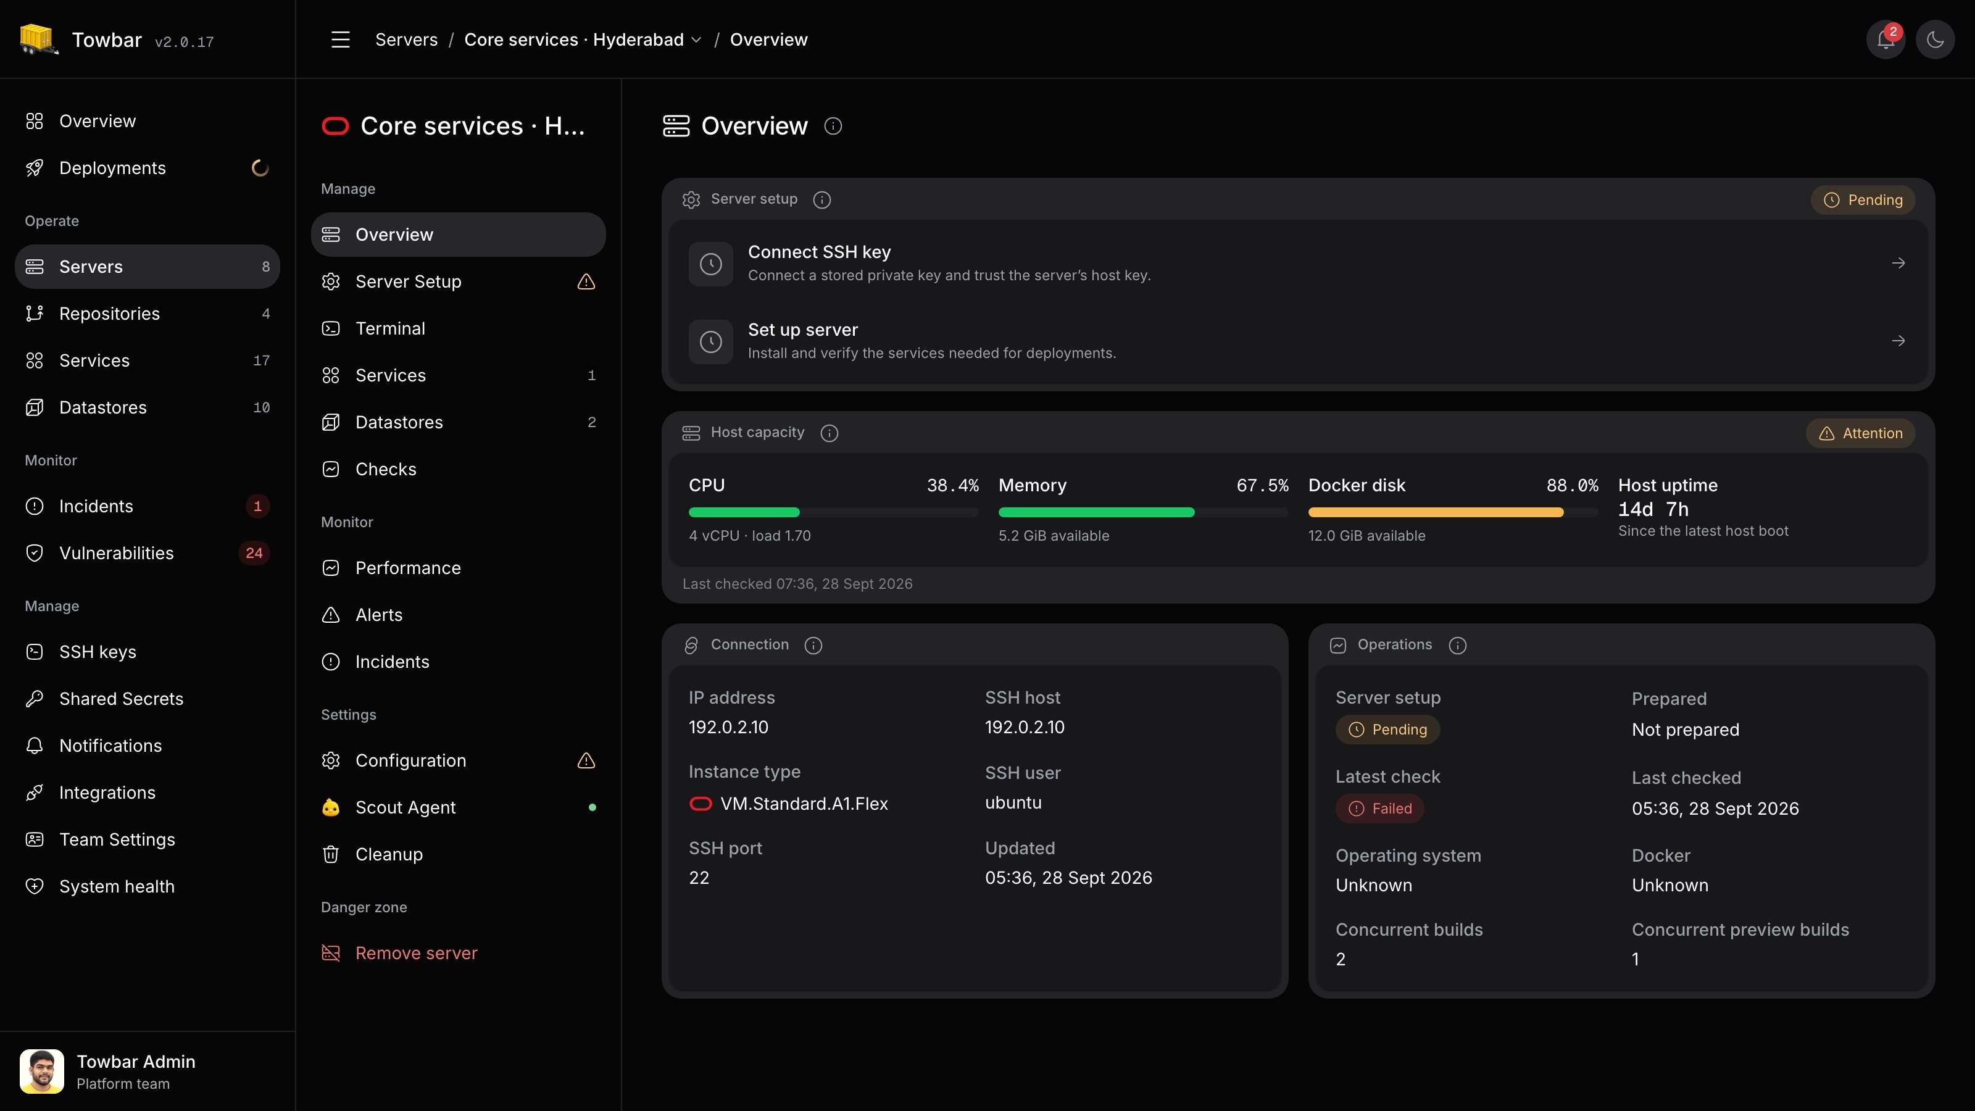Click the info icon beside Overview heading
Screen dimensions: 1975x1111
pyautogui.click(x=833, y=126)
